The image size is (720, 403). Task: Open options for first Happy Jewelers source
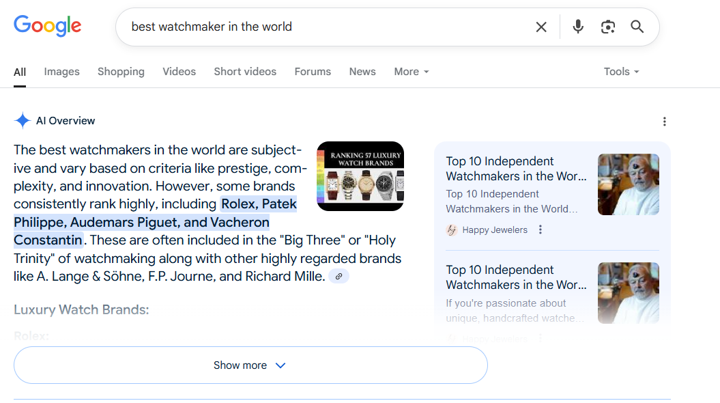click(541, 230)
